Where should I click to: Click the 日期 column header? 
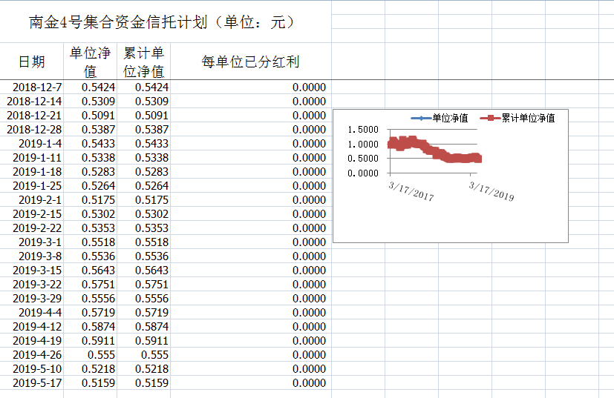coord(32,62)
